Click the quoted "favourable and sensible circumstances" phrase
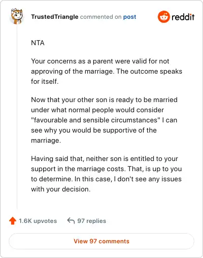The width and height of the screenshot is (203, 258). pyautogui.click(x=95, y=120)
